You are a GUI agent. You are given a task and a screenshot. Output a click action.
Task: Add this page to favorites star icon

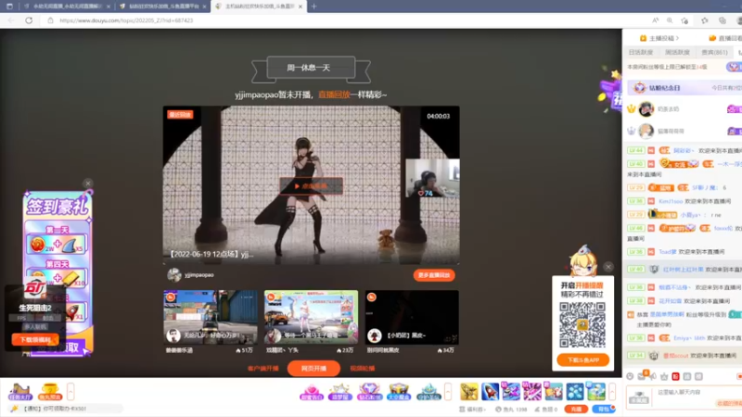coord(684,20)
